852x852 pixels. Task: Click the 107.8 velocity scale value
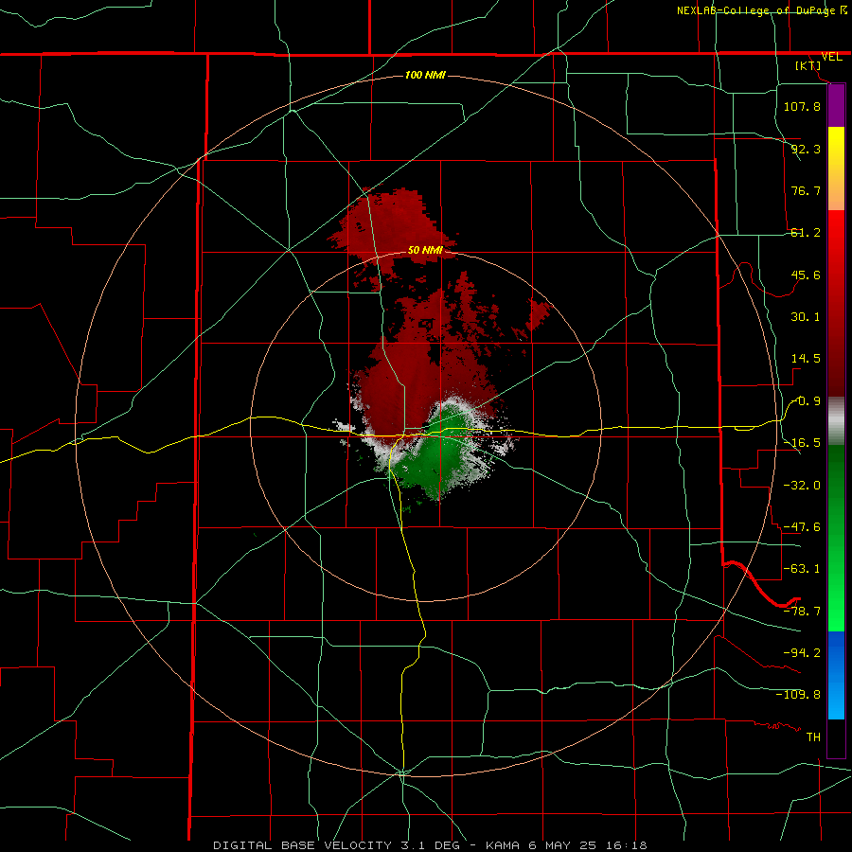pyautogui.click(x=802, y=106)
